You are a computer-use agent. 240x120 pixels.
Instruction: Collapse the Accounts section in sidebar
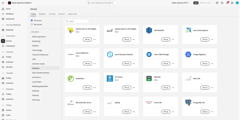[3, 73]
